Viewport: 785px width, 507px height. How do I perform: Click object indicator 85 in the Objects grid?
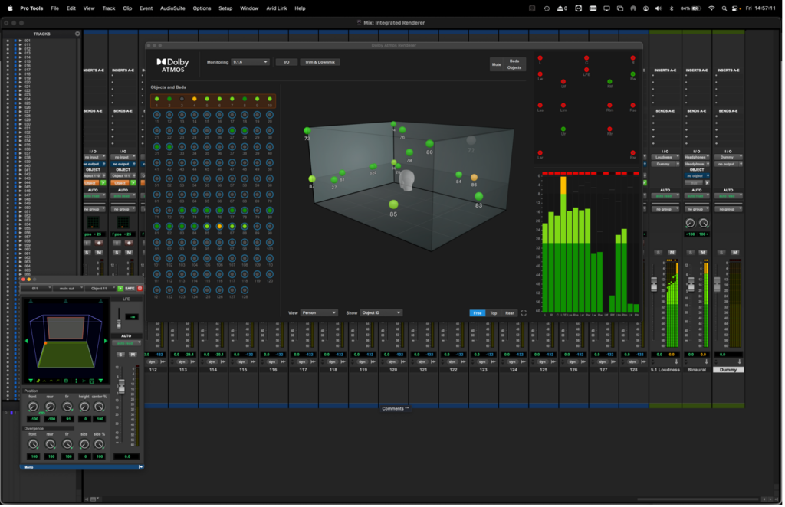(x=207, y=227)
